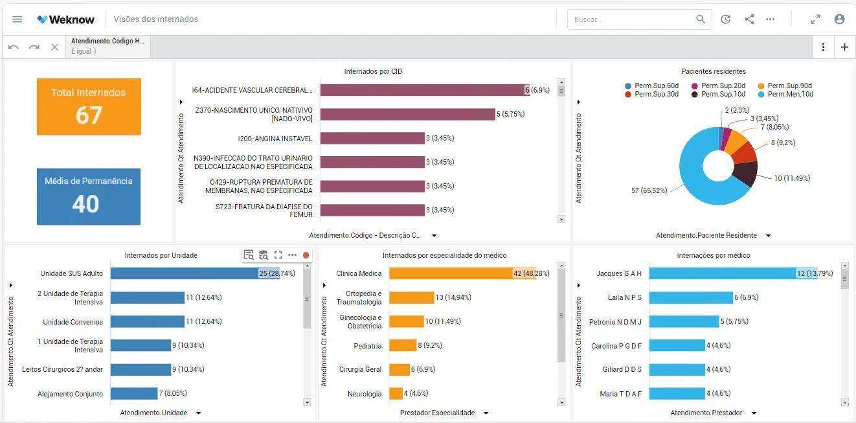Toggle Perm.Men.10d legend entry
Screen dimensions: 856x423
click(x=785, y=94)
